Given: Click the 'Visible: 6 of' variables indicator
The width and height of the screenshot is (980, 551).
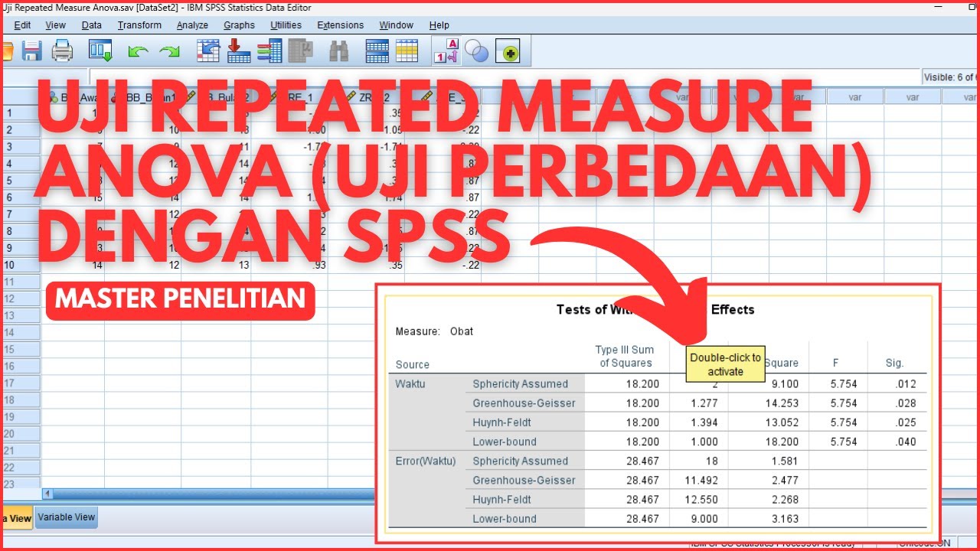Looking at the screenshot, I should [949, 77].
